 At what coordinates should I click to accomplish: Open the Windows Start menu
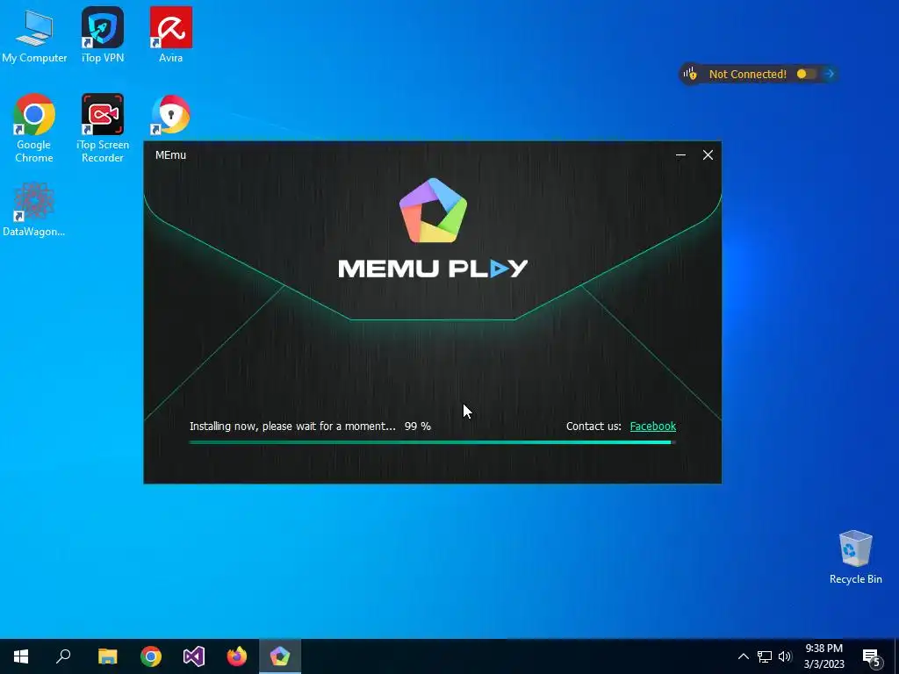(21, 656)
